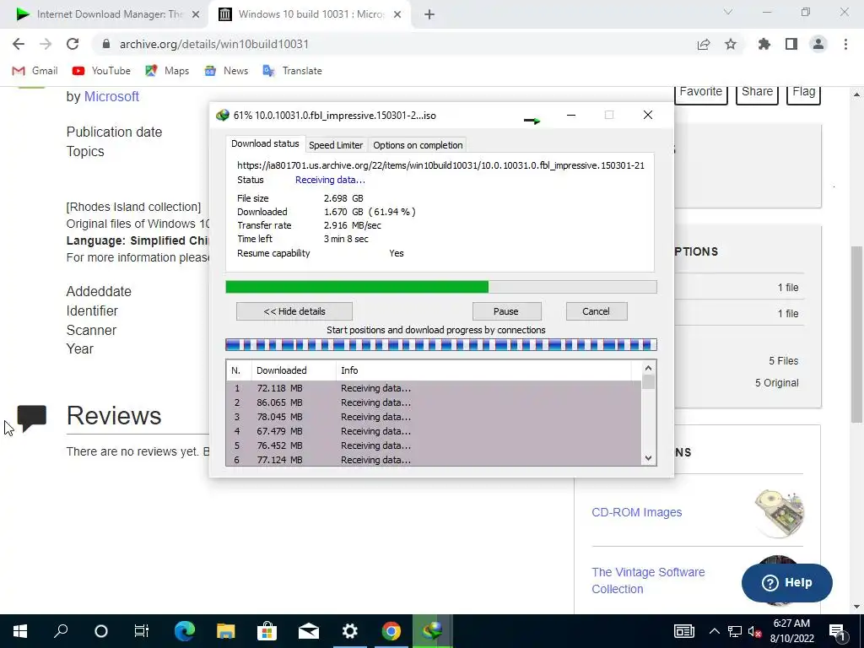Click IDM icon in taskbar
This screenshot has height=648, width=864.
[433, 631]
